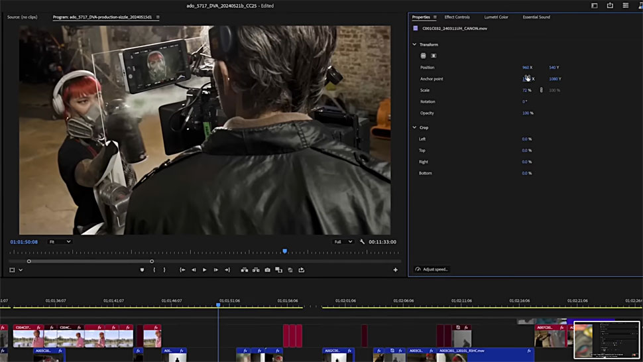
Task: Open the hamburger menu in title bar
Action: tap(625, 5)
